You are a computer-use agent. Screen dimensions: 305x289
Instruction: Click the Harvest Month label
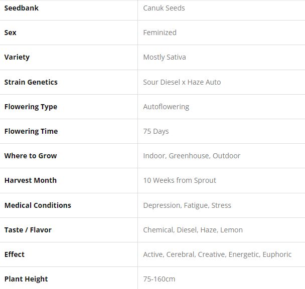[x=31, y=180]
